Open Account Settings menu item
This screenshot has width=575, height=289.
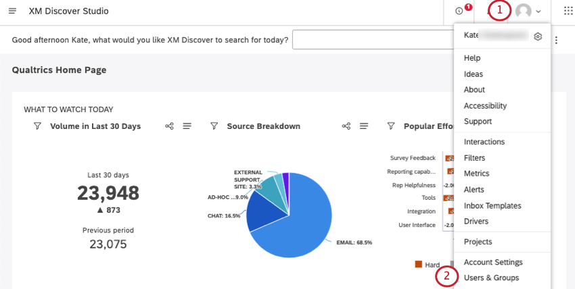point(493,262)
